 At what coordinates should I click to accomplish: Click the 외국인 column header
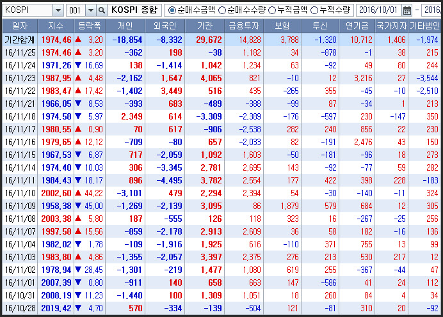click(x=165, y=26)
